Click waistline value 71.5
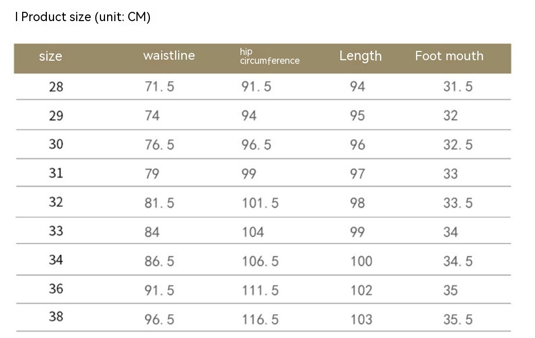 tap(159, 87)
